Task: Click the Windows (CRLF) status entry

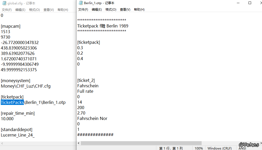Action: point(219,148)
